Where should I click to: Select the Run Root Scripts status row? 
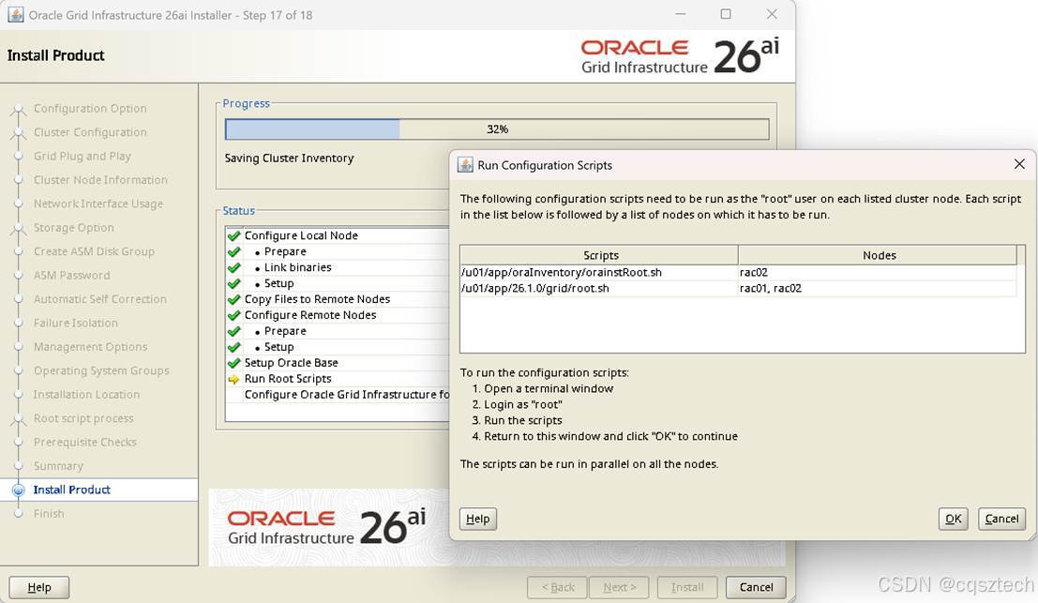click(x=338, y=379)
